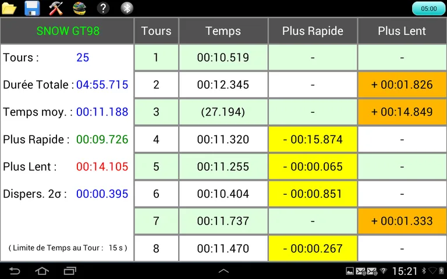Select lap number 5 cell

(156, 167)
